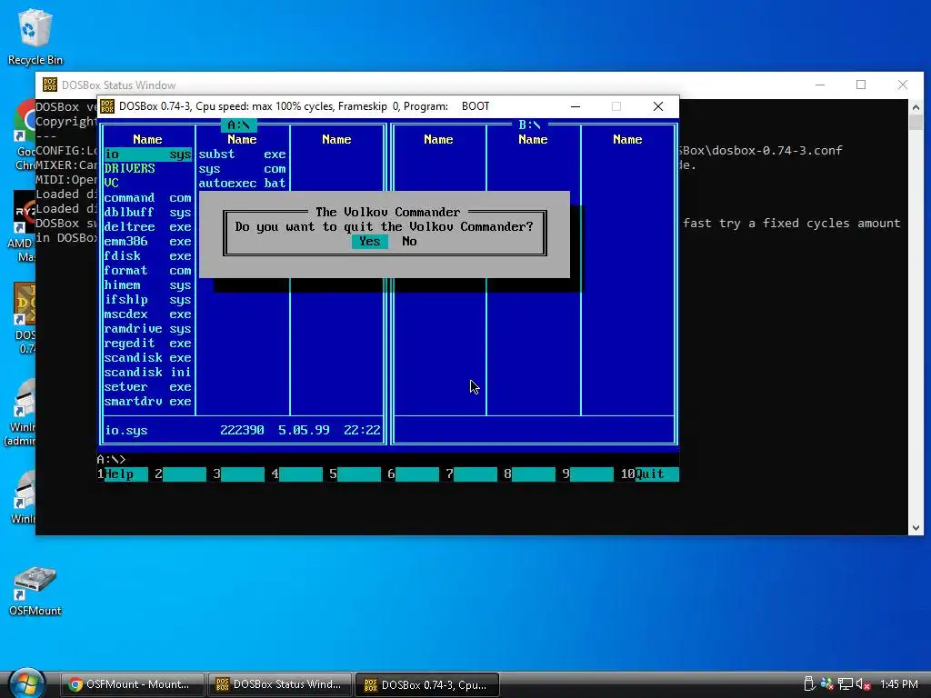Click the B:\ panel drive header
The width and height of the screenshot is (931, 698).
click(530, 125)
